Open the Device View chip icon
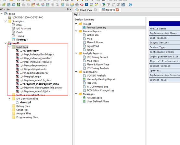The width and height of the screenshot is (180, 145). pyautogui.click(x=14, y=5)
